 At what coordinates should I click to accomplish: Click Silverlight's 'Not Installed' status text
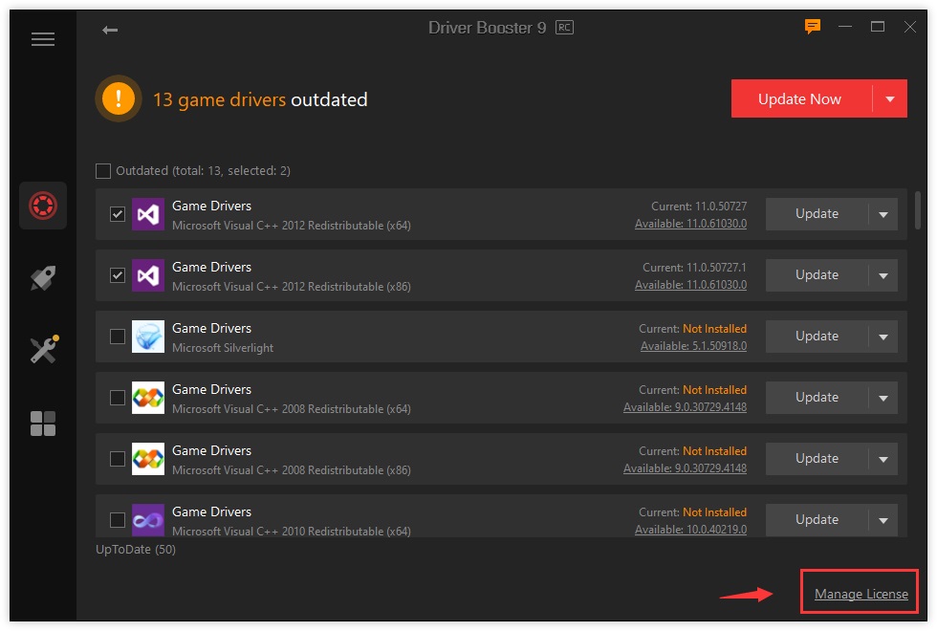[715, 329]
